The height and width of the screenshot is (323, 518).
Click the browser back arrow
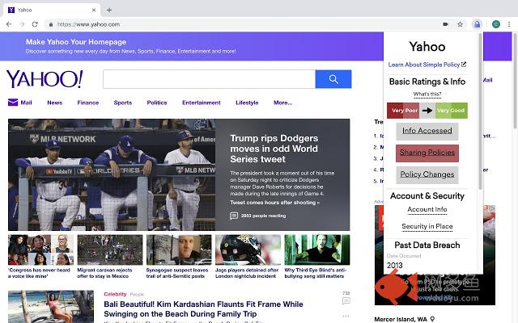click(9, 24)
